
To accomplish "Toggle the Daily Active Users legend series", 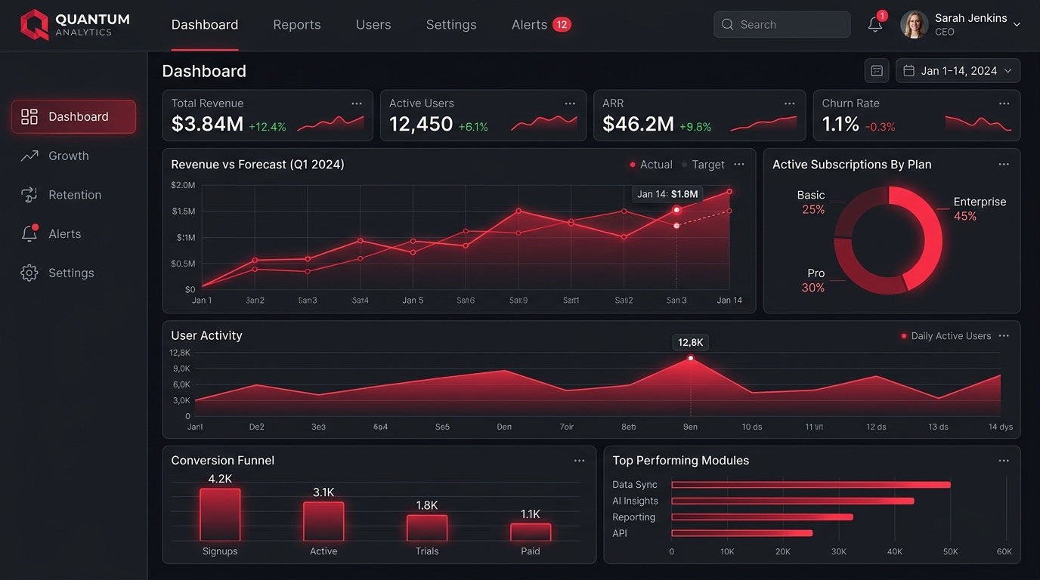I will tap(946, 336).
